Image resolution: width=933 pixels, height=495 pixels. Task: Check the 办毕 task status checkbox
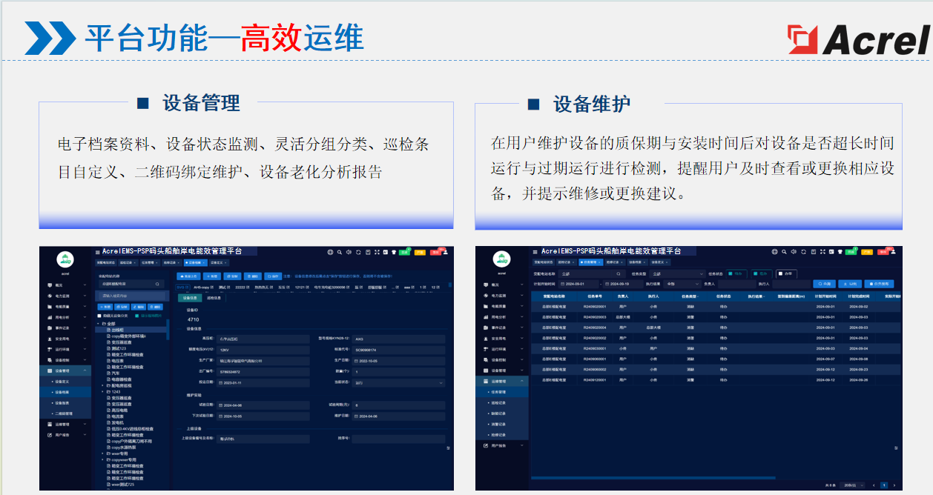pyautogui.click(x=781, y=272)
